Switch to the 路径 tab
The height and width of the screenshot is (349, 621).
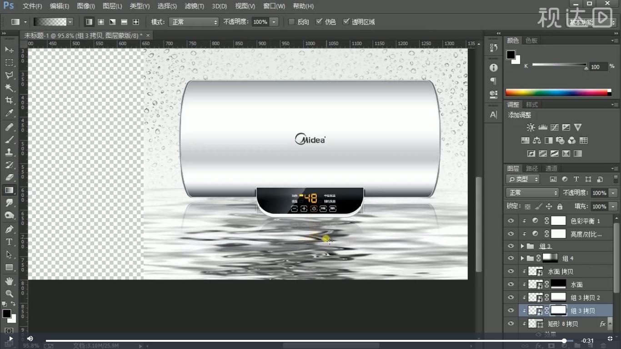tap(532, 168)
